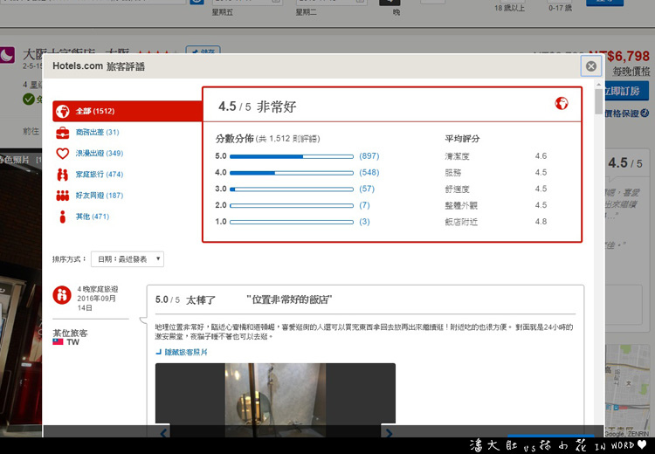Show 4.0 rating reviews (548)

pos(369,172)
